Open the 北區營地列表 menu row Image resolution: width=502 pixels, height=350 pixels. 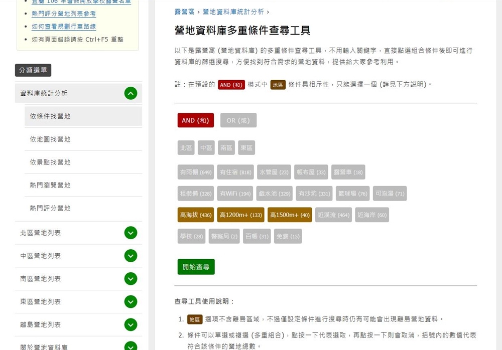(78, 233)
